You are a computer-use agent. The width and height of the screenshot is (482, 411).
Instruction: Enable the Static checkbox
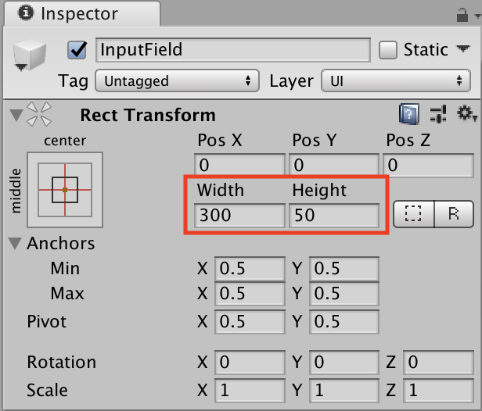click(388, 50)
